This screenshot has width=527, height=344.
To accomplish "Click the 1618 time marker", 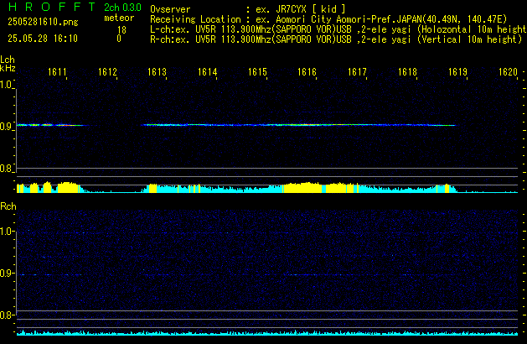I will [407, 72].
